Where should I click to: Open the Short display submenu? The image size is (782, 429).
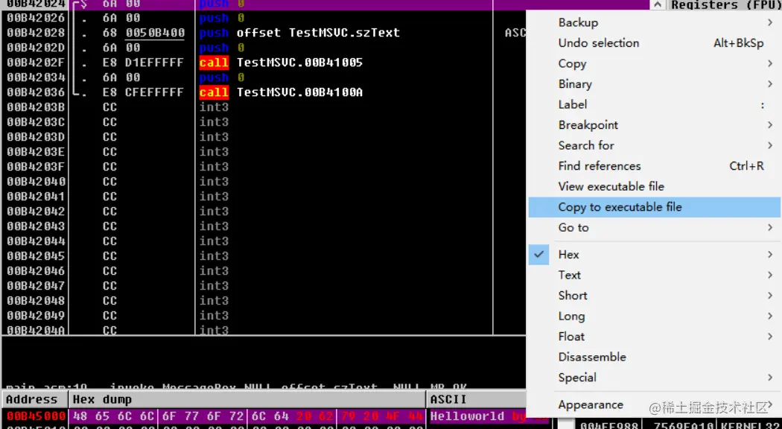point(655,296)
